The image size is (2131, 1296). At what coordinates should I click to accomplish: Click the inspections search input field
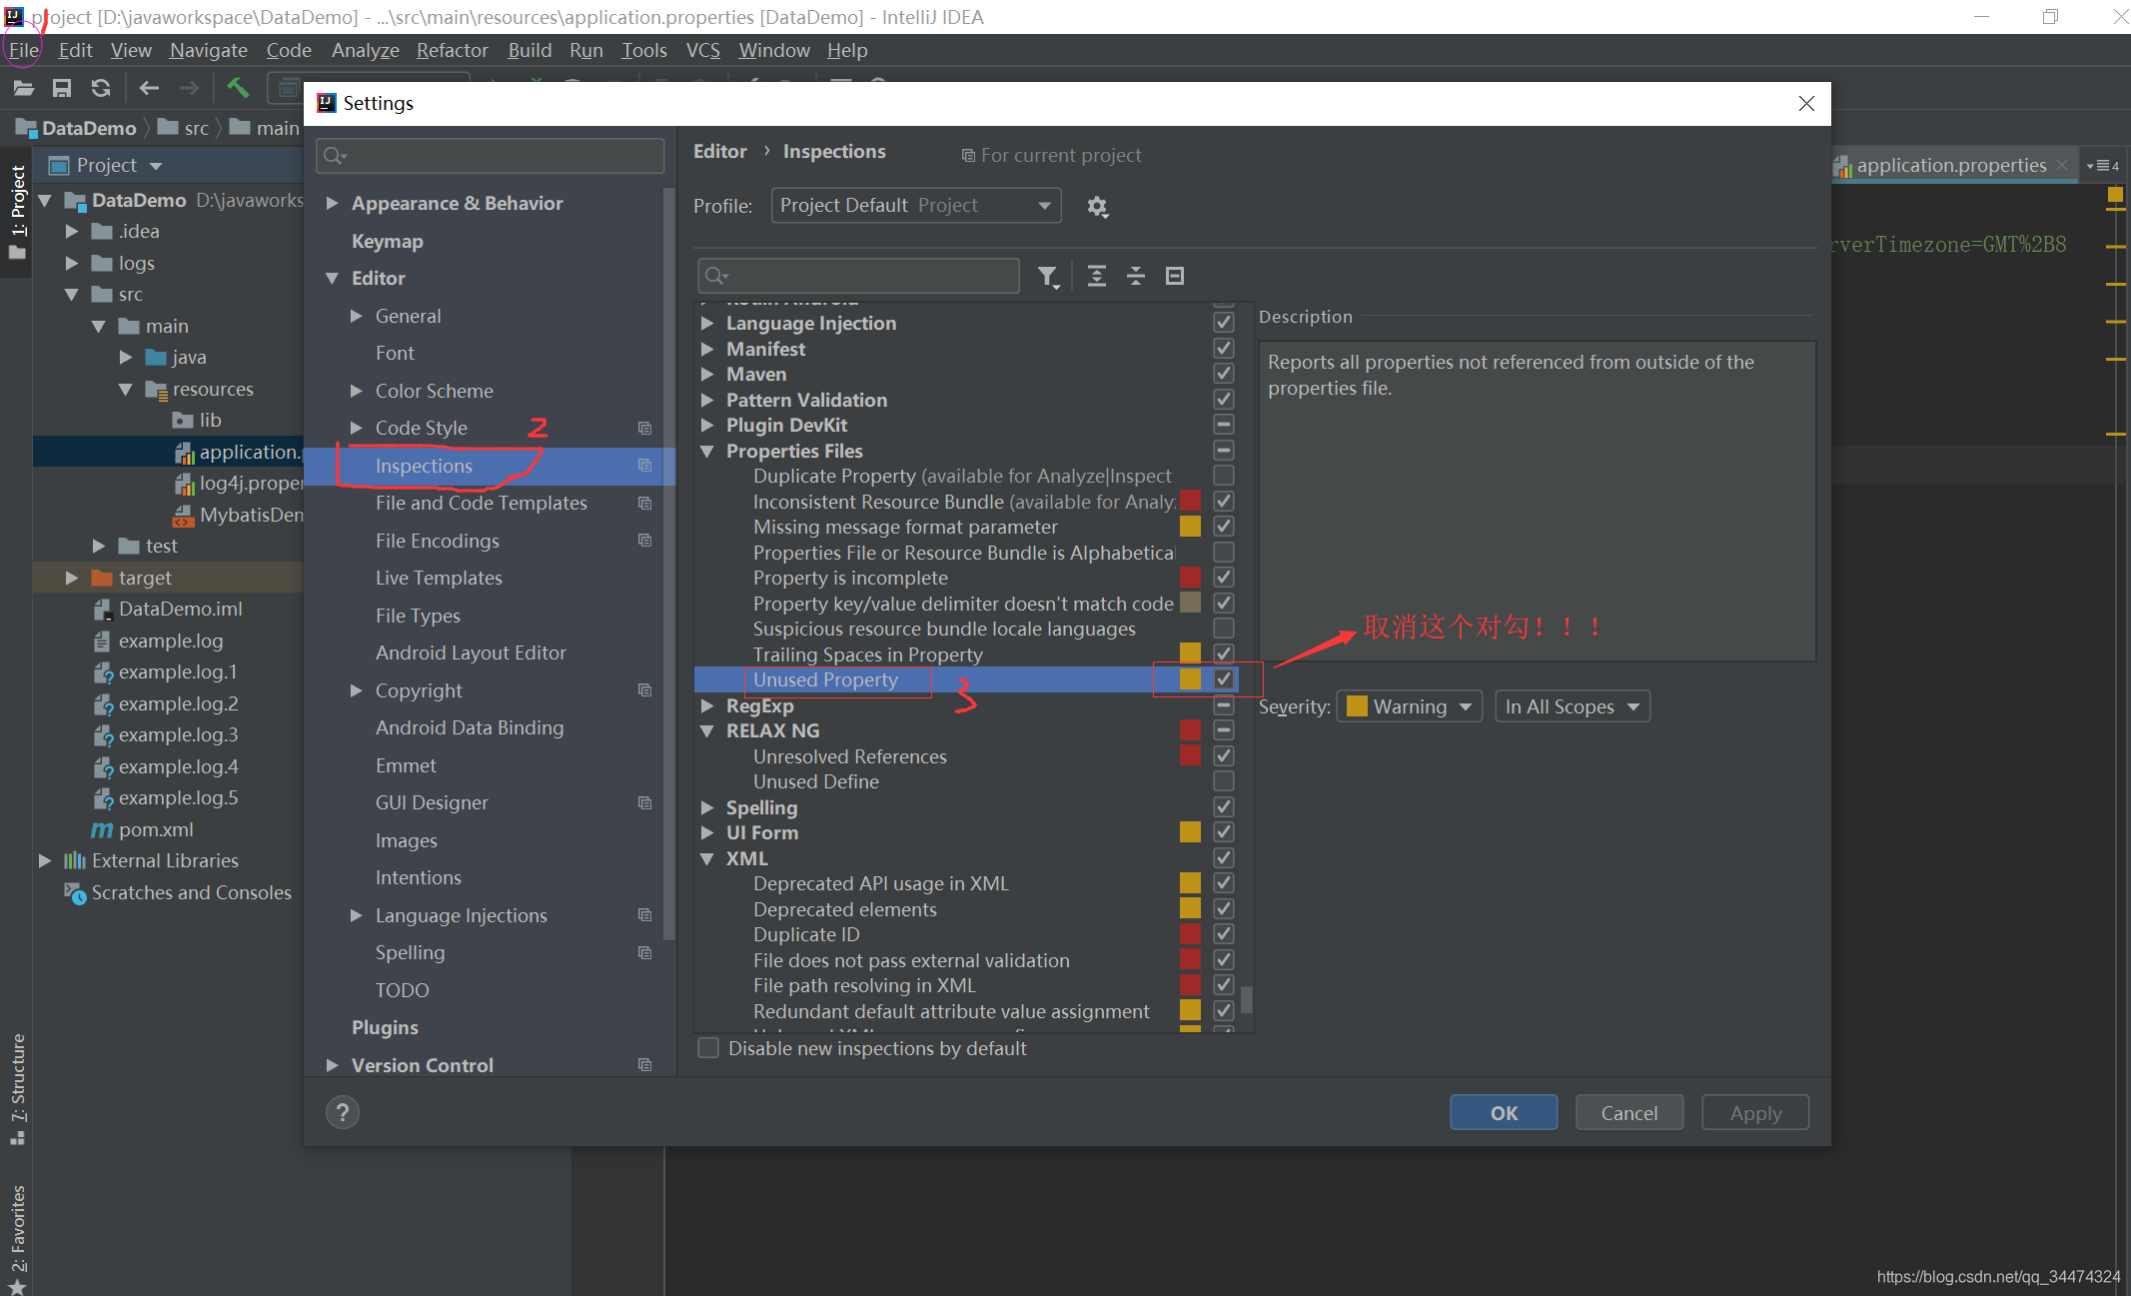(x=859, y=276)
